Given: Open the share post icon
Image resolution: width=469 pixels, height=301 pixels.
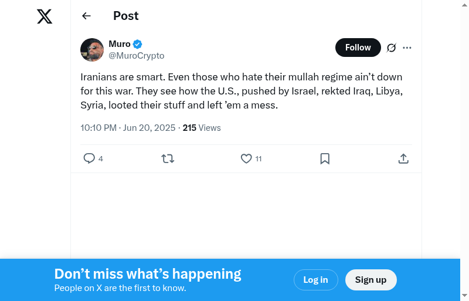Looking at the screenshot, I should click(403, 158).
